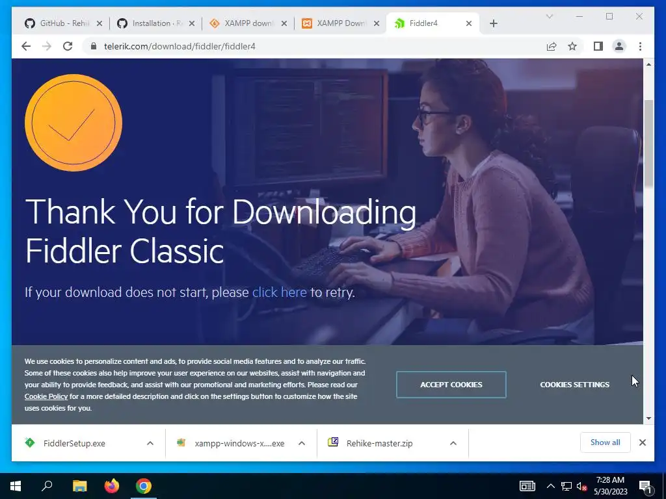The image size is (666, 499).
Task: Click the vertical scrollbar thumb
Action: [648, 143]
